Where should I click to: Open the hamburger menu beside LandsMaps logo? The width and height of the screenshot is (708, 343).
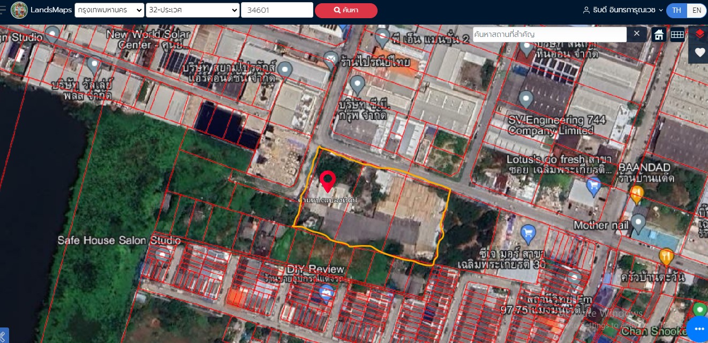tap(3, 10)
